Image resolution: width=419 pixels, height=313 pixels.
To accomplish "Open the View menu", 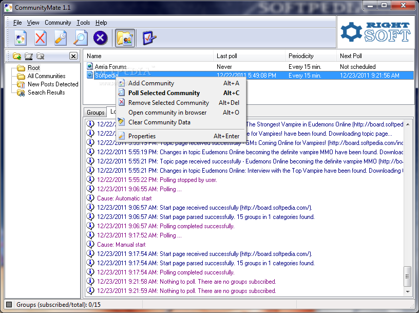I will [x=33, y=23].
